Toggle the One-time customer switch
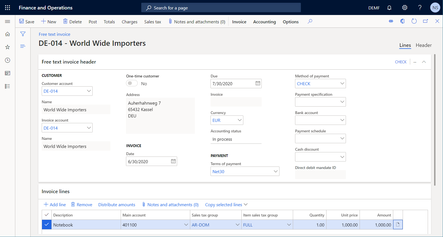This screenshot has height=237, width=443. point(132,84)
